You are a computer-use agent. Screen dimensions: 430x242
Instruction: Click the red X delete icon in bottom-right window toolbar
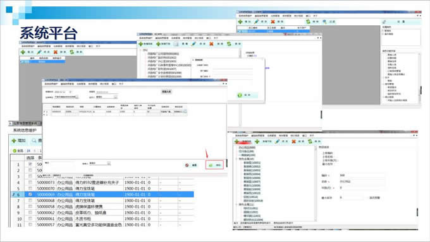[293, 141]
